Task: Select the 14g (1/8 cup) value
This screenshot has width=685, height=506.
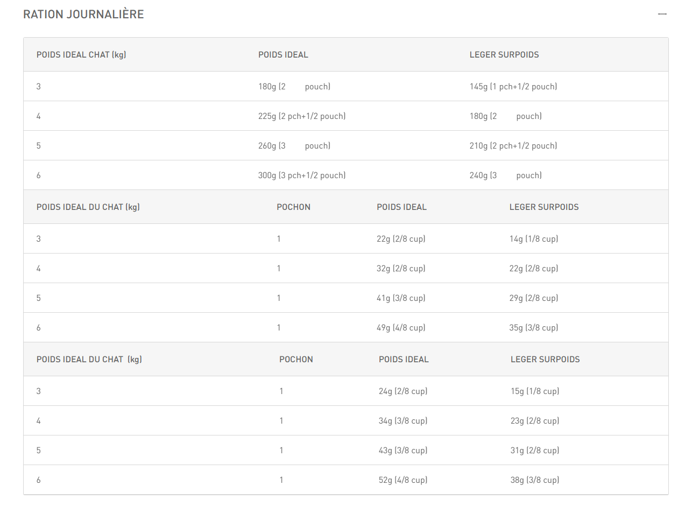Action: 533,239
